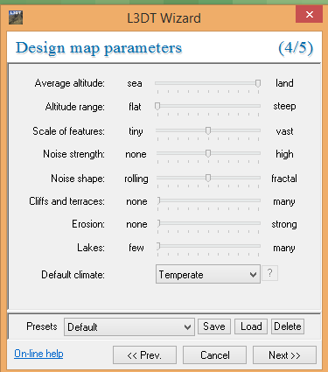328x372 pixels.
Task: Click the Cliffs and terraces slider track
Action: (208, 200)
